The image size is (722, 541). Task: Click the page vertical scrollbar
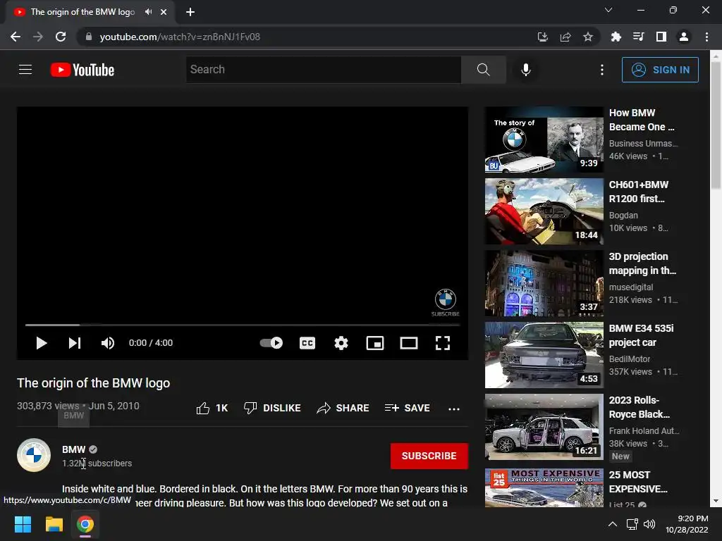[716, 124]
